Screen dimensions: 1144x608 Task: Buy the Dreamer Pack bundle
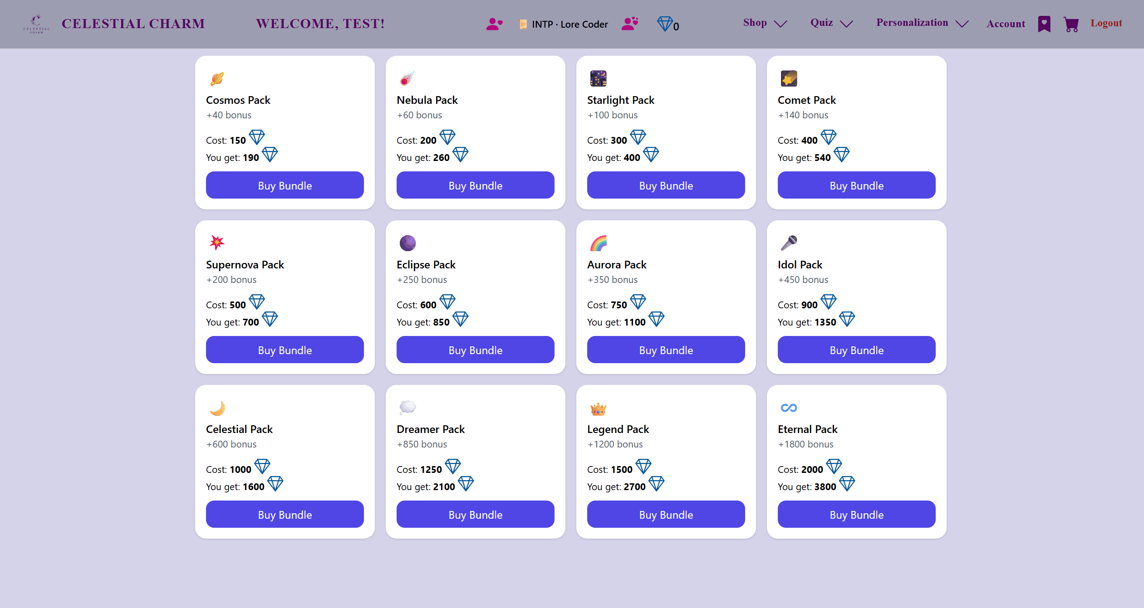tap(475, 514)
